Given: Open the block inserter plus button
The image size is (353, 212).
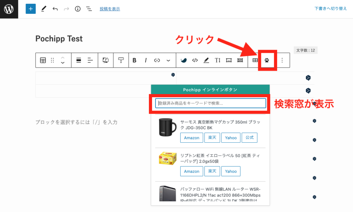Looking at the screenshot, I should click(x=31, y=9).
